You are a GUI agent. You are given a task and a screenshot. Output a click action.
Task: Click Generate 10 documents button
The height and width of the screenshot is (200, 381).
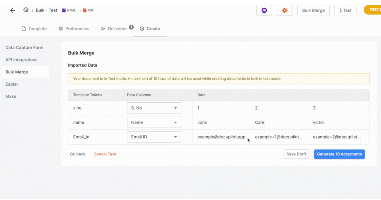[339, 154]
